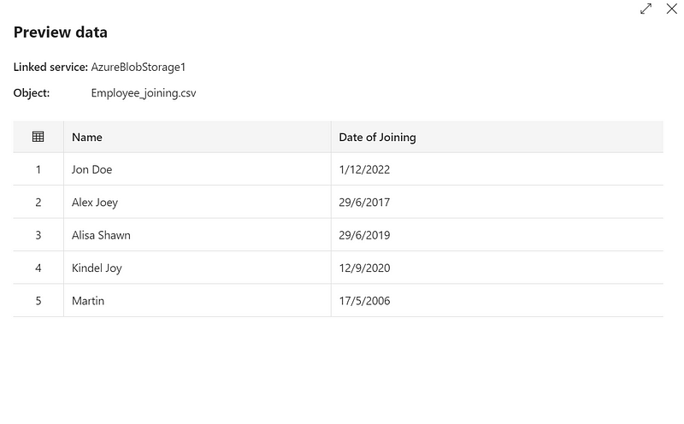Select the date cell 12/9/2020
Viewport: 684px width, 424px height.
tap(497, 268)
